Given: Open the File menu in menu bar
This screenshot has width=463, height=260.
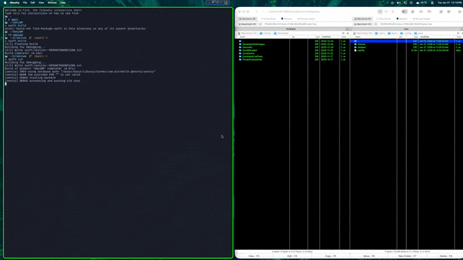Looking at the screenshot, I should pyautogui.click(x=25, y=3).
